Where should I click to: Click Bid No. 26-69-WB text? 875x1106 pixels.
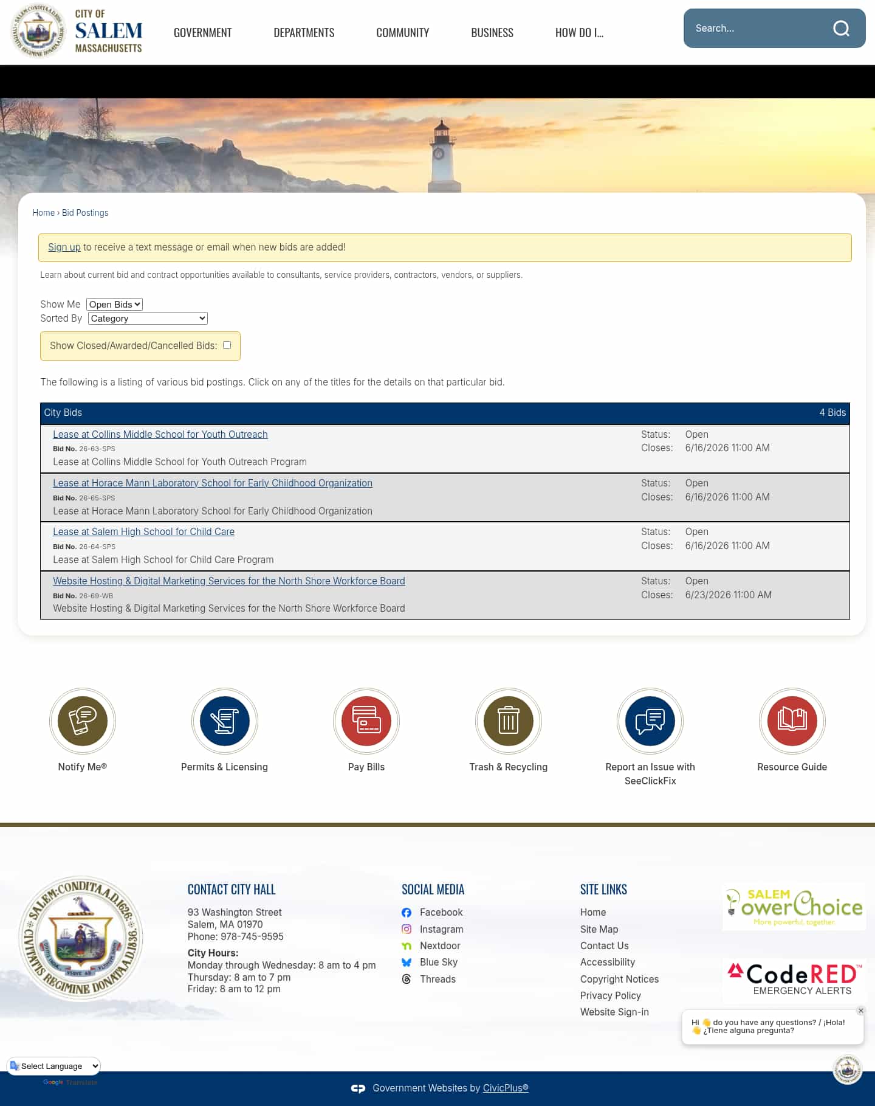point(83,596)
